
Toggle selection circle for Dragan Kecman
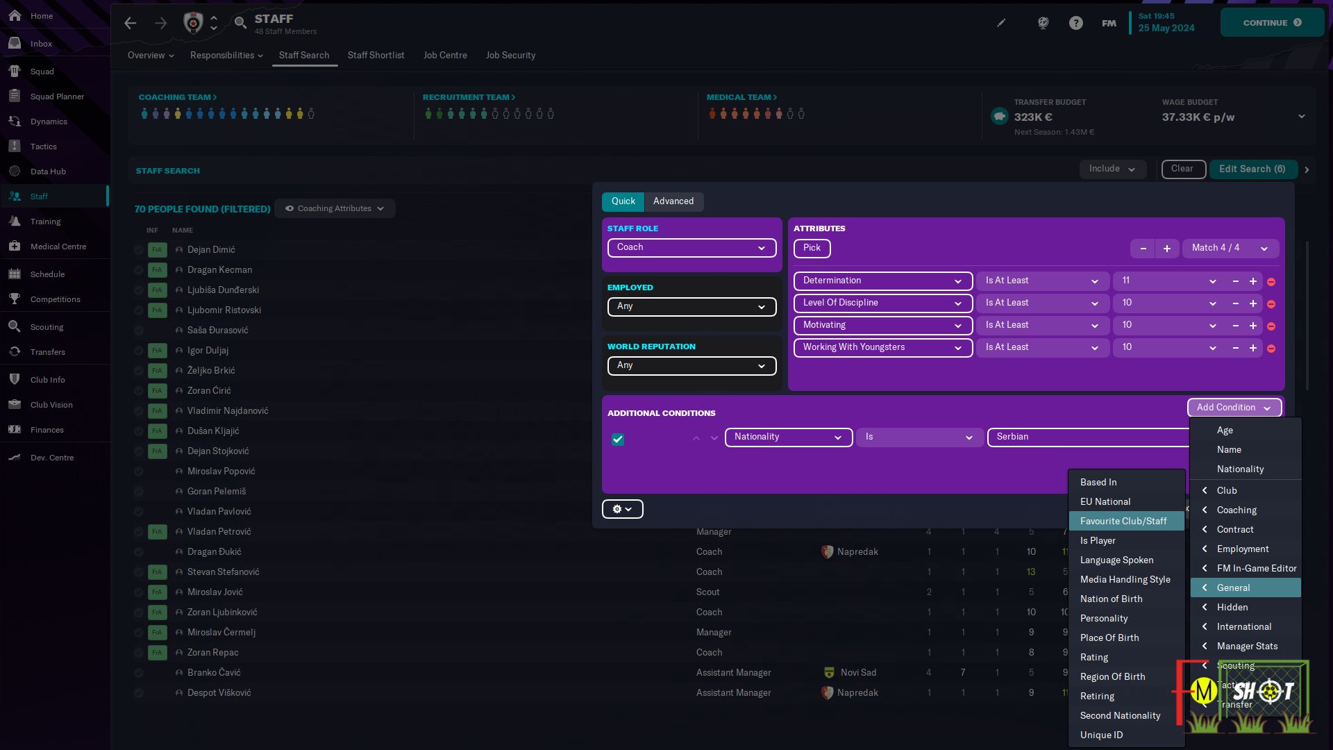(x=139, y=270)
